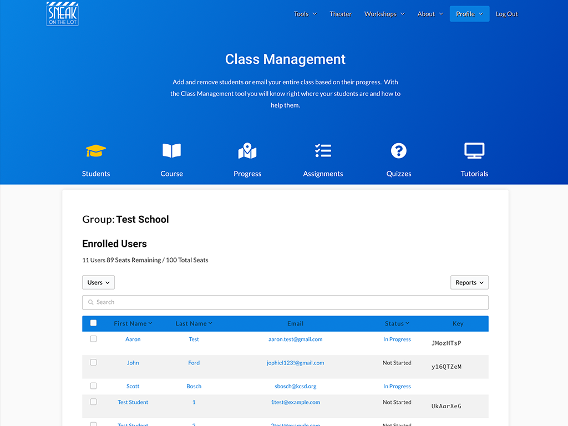This screenshot has width=568, height=426.
Task: Click email jophiel123!@gmail.com
Action: coord(295,363)
